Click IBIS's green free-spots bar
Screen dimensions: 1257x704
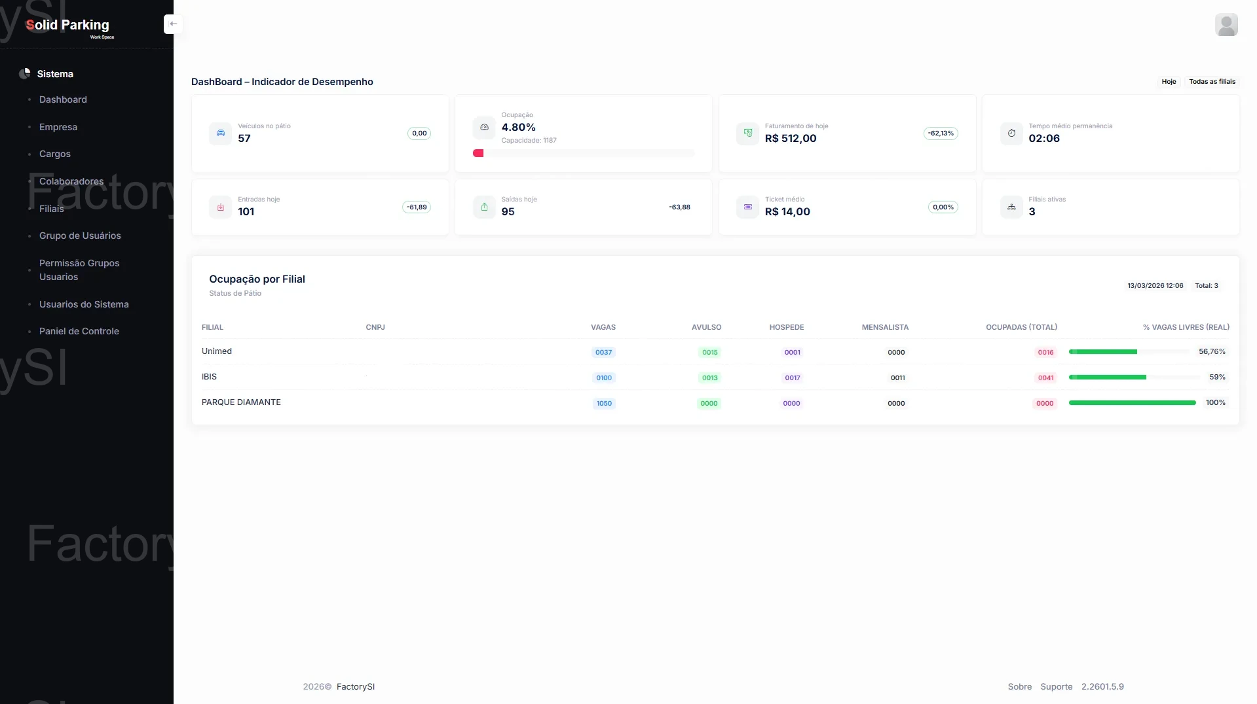[1108, 378]
